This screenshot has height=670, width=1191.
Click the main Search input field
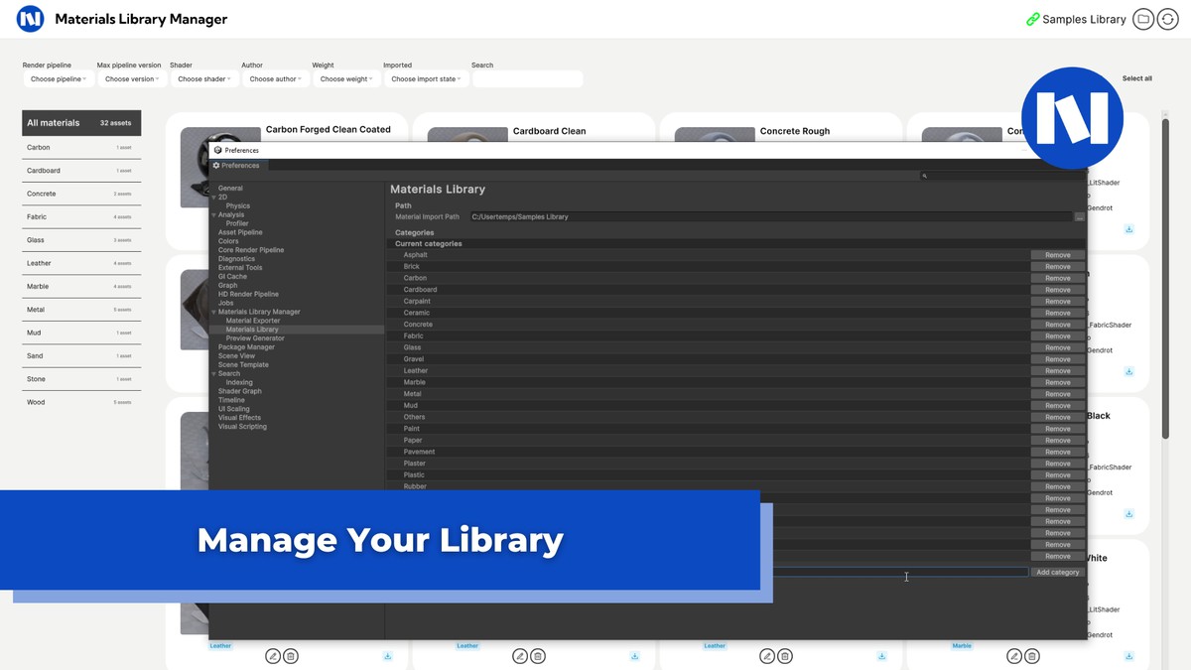click(527, 78)
